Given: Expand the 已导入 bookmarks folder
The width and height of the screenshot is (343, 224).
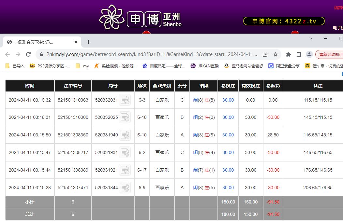Looking at the screenshot, I should (15, 66).
